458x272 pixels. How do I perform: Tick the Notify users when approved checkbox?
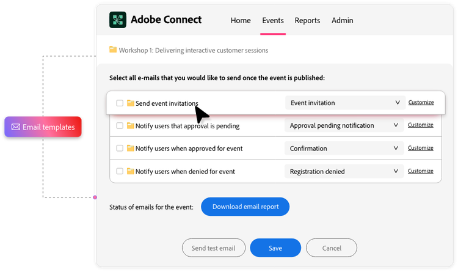(x=120, y=149)
